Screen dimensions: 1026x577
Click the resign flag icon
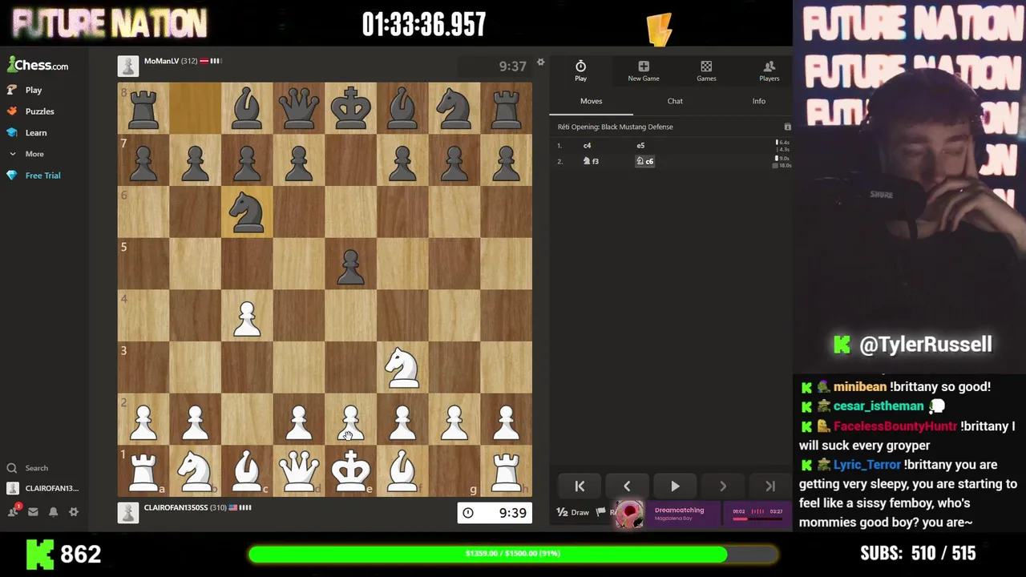[x=600, y=511]
